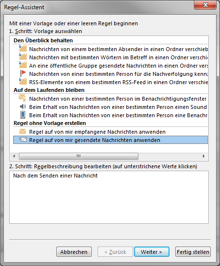The height and width of the screenshot is (266, 220).
Task: Click speaker icon for play sound rule
Action: pyautogui.click(x=23, y=106)
